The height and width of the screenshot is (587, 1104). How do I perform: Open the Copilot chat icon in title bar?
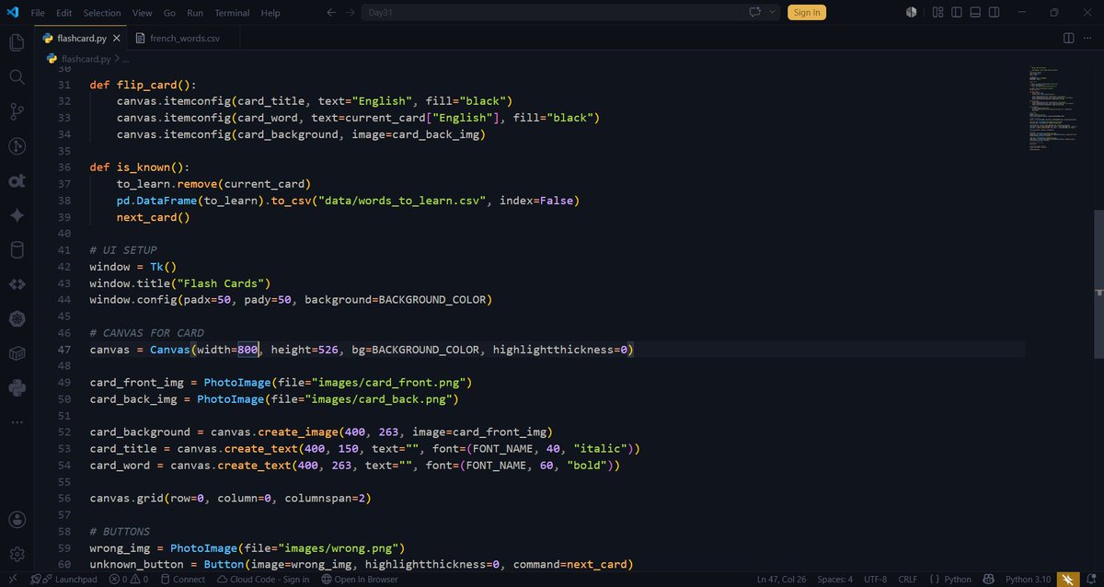(x=756, y=12)
